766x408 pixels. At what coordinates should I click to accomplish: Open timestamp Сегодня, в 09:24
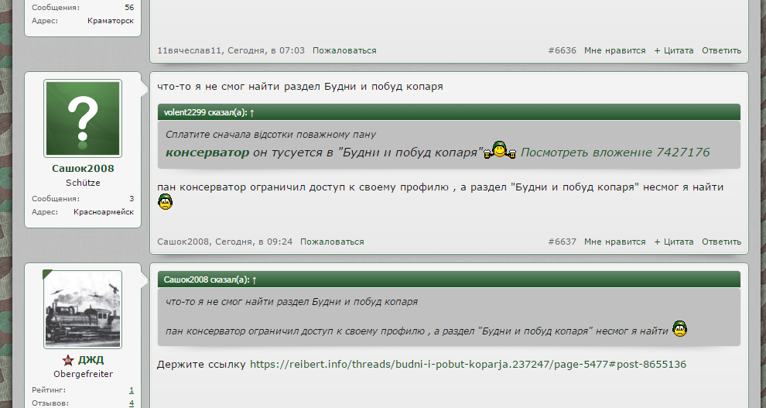point(254,242)
